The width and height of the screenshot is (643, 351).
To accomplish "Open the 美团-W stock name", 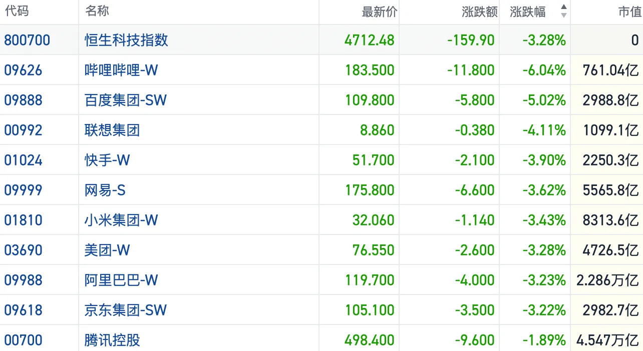I will point(107,250).
